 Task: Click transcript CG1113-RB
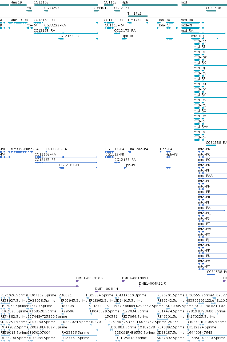[113, 20]
